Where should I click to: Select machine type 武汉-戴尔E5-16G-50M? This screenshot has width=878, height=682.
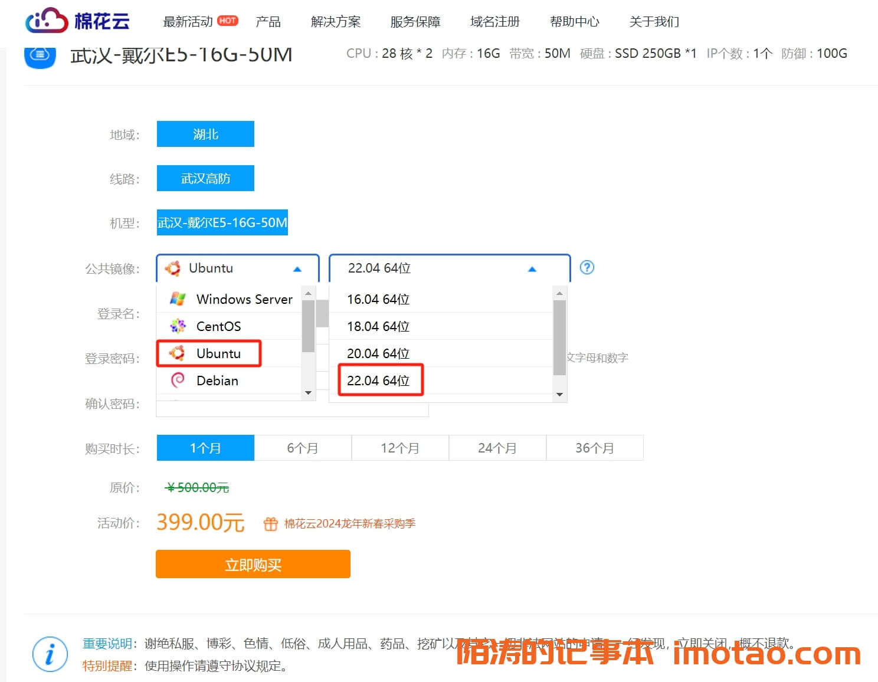tap(222, 222)
